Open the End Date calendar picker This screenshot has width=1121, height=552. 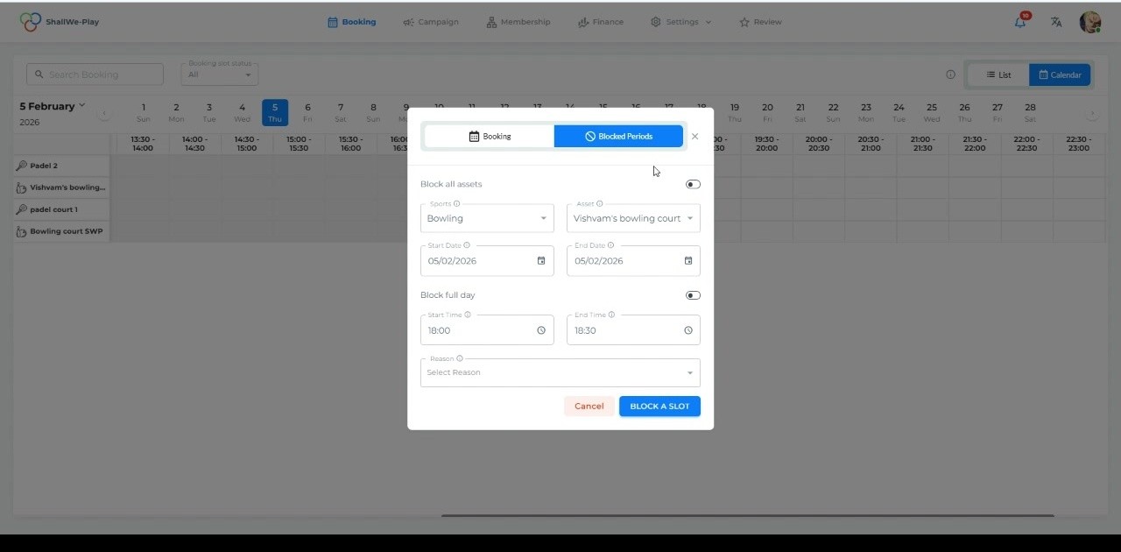point(687,260)
